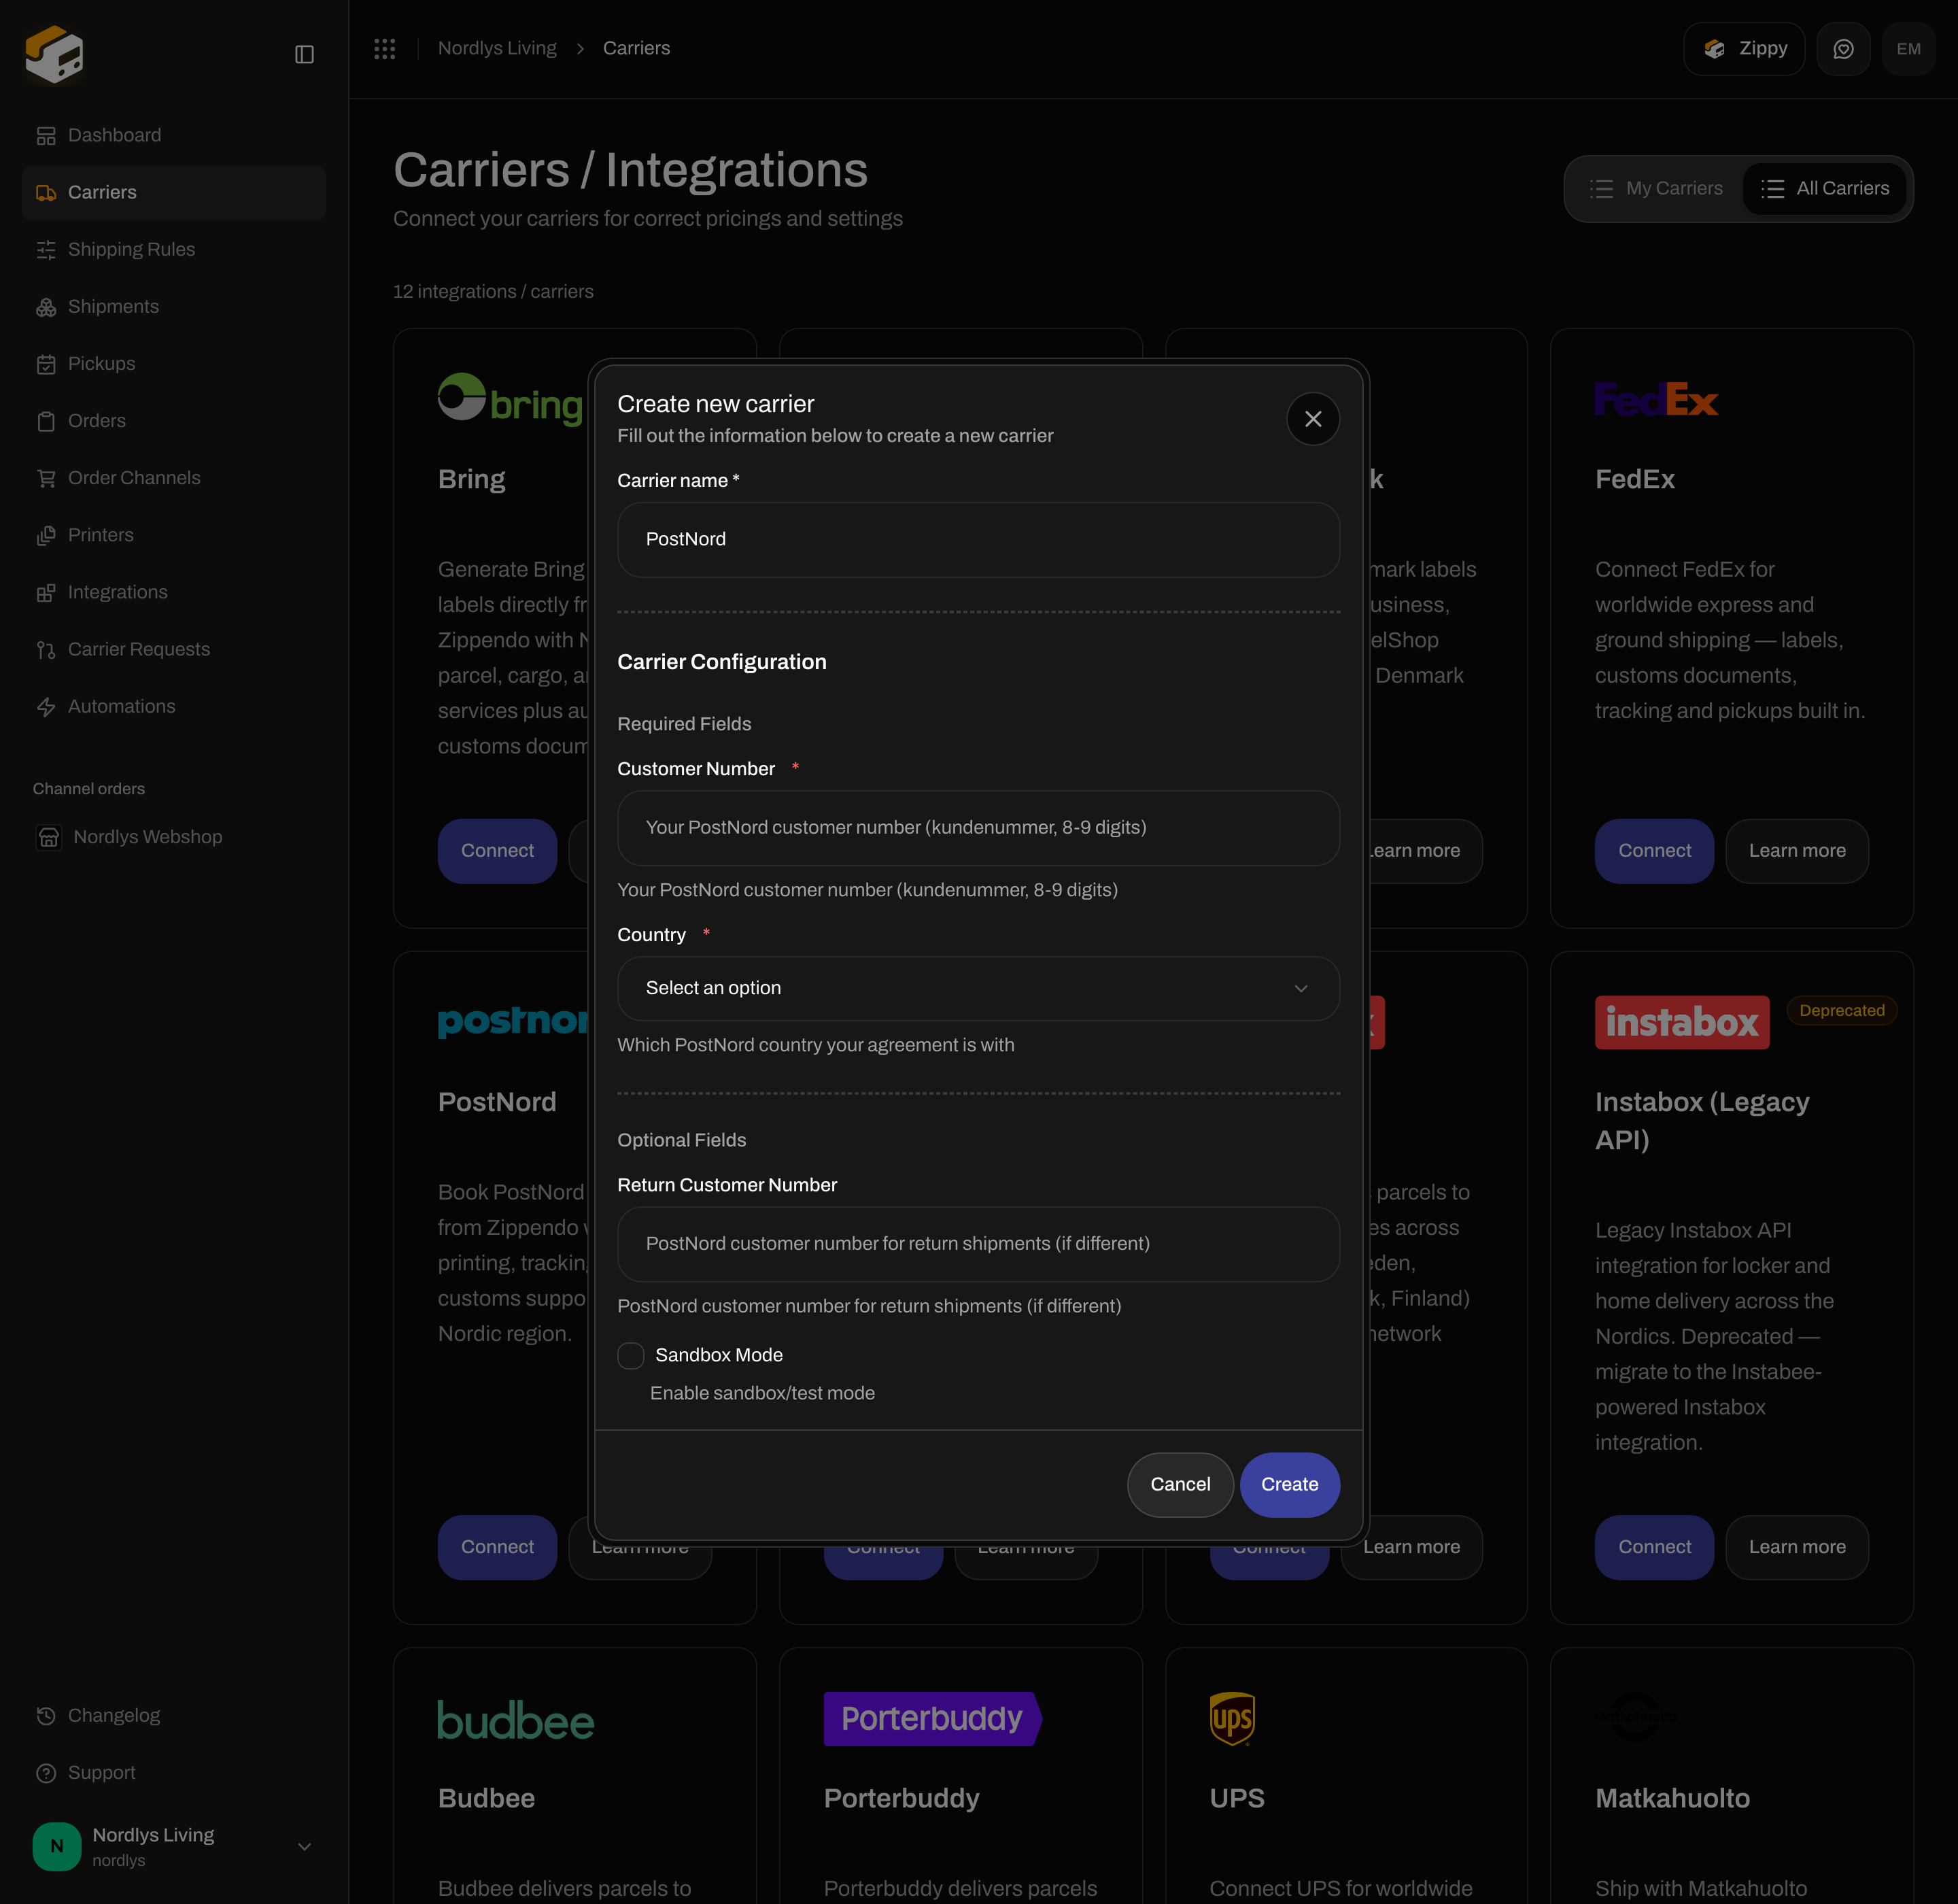
Task: Click the FedEx logo
Action: pyautogui.click(x=1656, y=400)
